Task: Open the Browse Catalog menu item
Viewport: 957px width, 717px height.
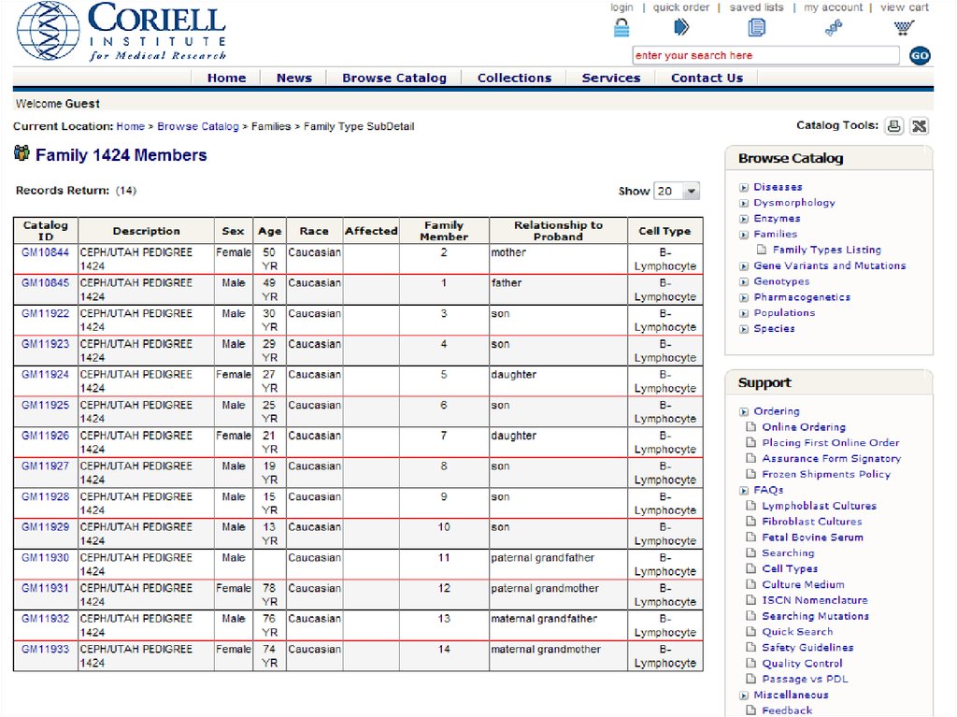Action: [x=393, y=79]
